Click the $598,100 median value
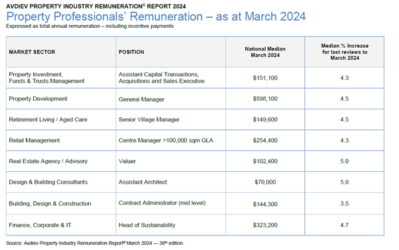The image size is (399, 250). coord(265,99)
